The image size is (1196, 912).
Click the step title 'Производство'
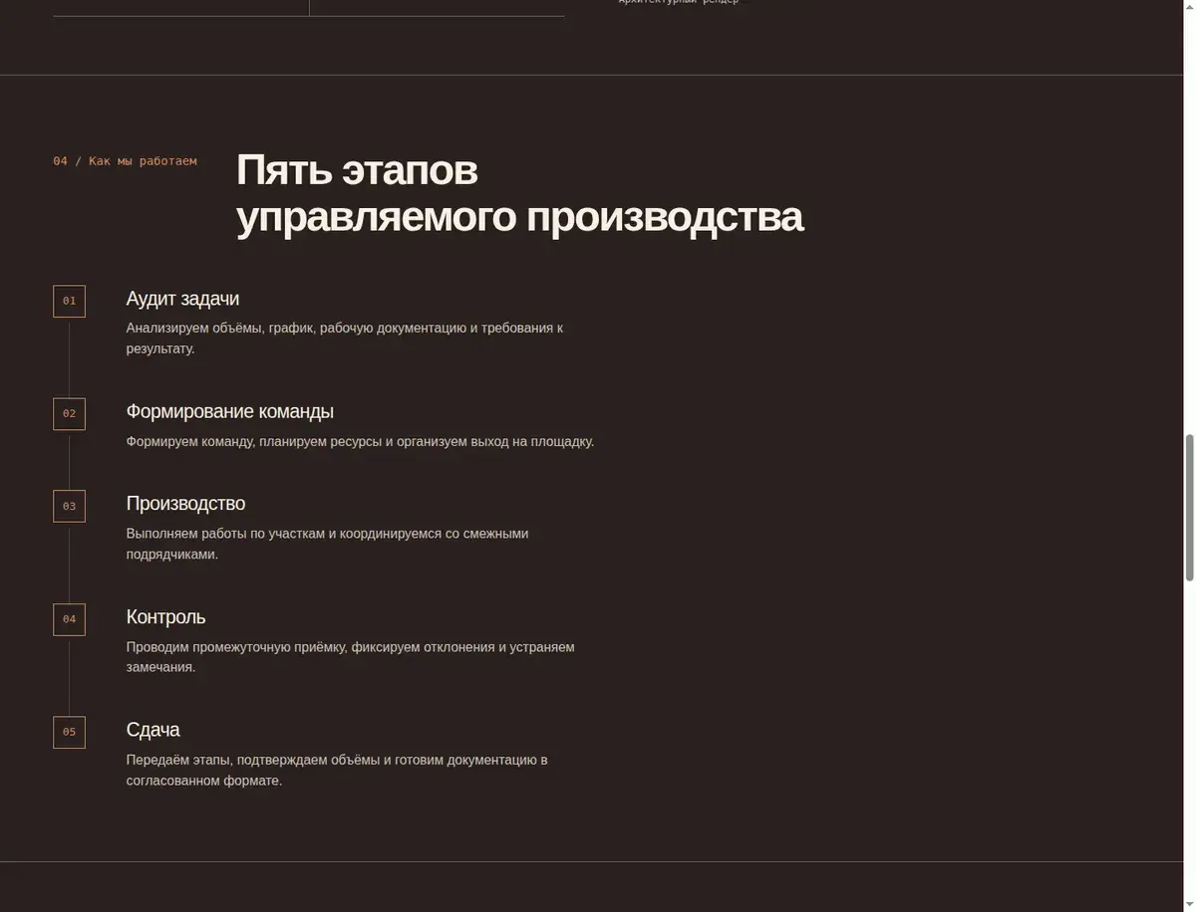coord(185,504)
